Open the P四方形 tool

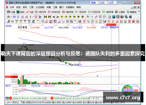[41, 12]
